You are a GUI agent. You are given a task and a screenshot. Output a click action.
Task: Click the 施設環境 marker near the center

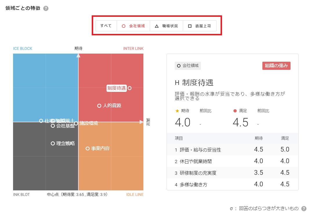tap(76, 123)
